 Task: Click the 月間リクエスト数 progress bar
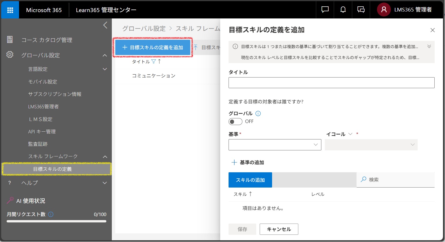56,221
